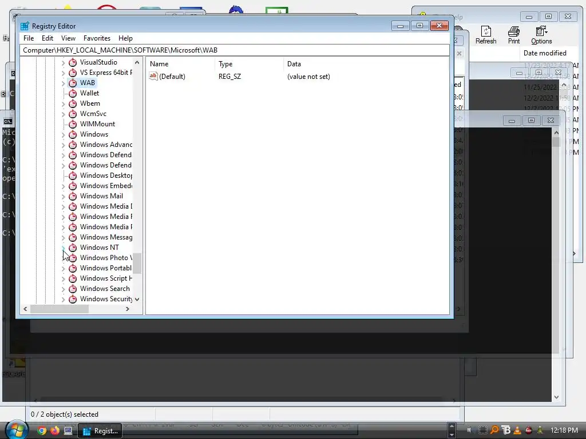Click VLC cone tray icon
The height and width of the screenshot is (439, 586).
pyautogui.click(x=517, y=430)
